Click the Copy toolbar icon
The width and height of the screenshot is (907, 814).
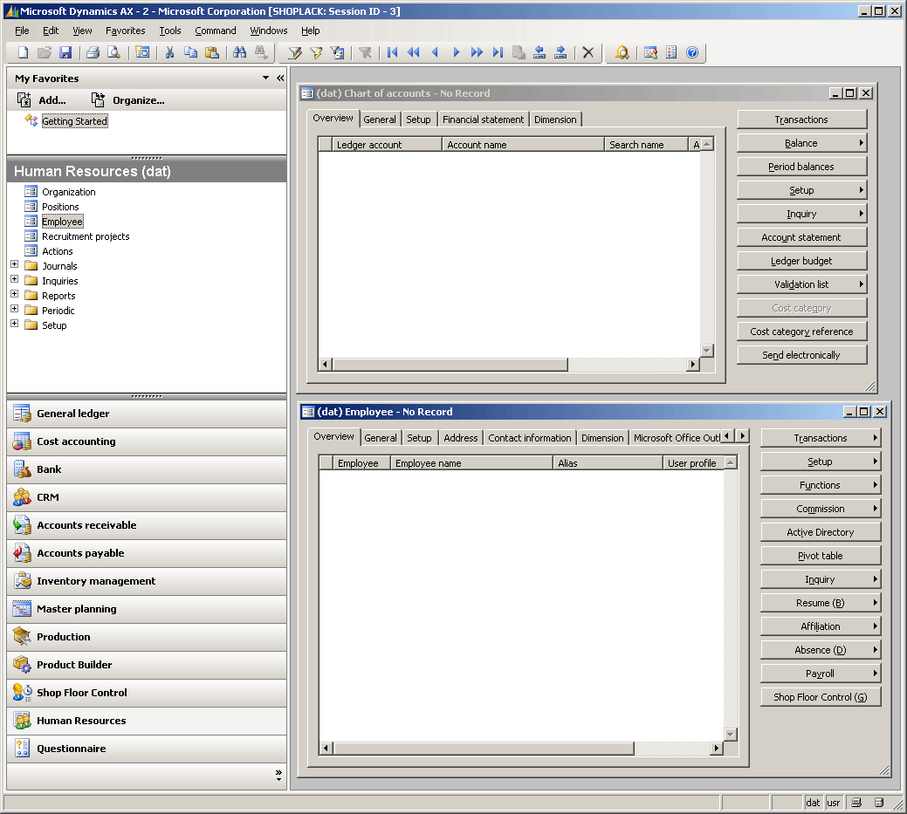click(x=190, y=52)
